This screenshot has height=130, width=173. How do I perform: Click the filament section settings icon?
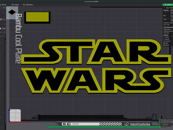tap(4, 19)
